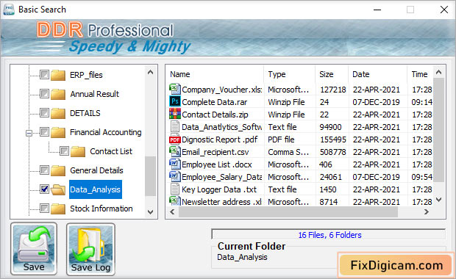Click the file list horizontal scrollbar thumb

point(288,212)
